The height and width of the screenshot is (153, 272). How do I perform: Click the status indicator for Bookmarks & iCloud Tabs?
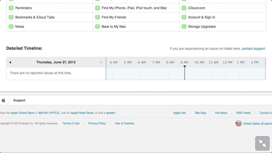click(x=11, y=17)
